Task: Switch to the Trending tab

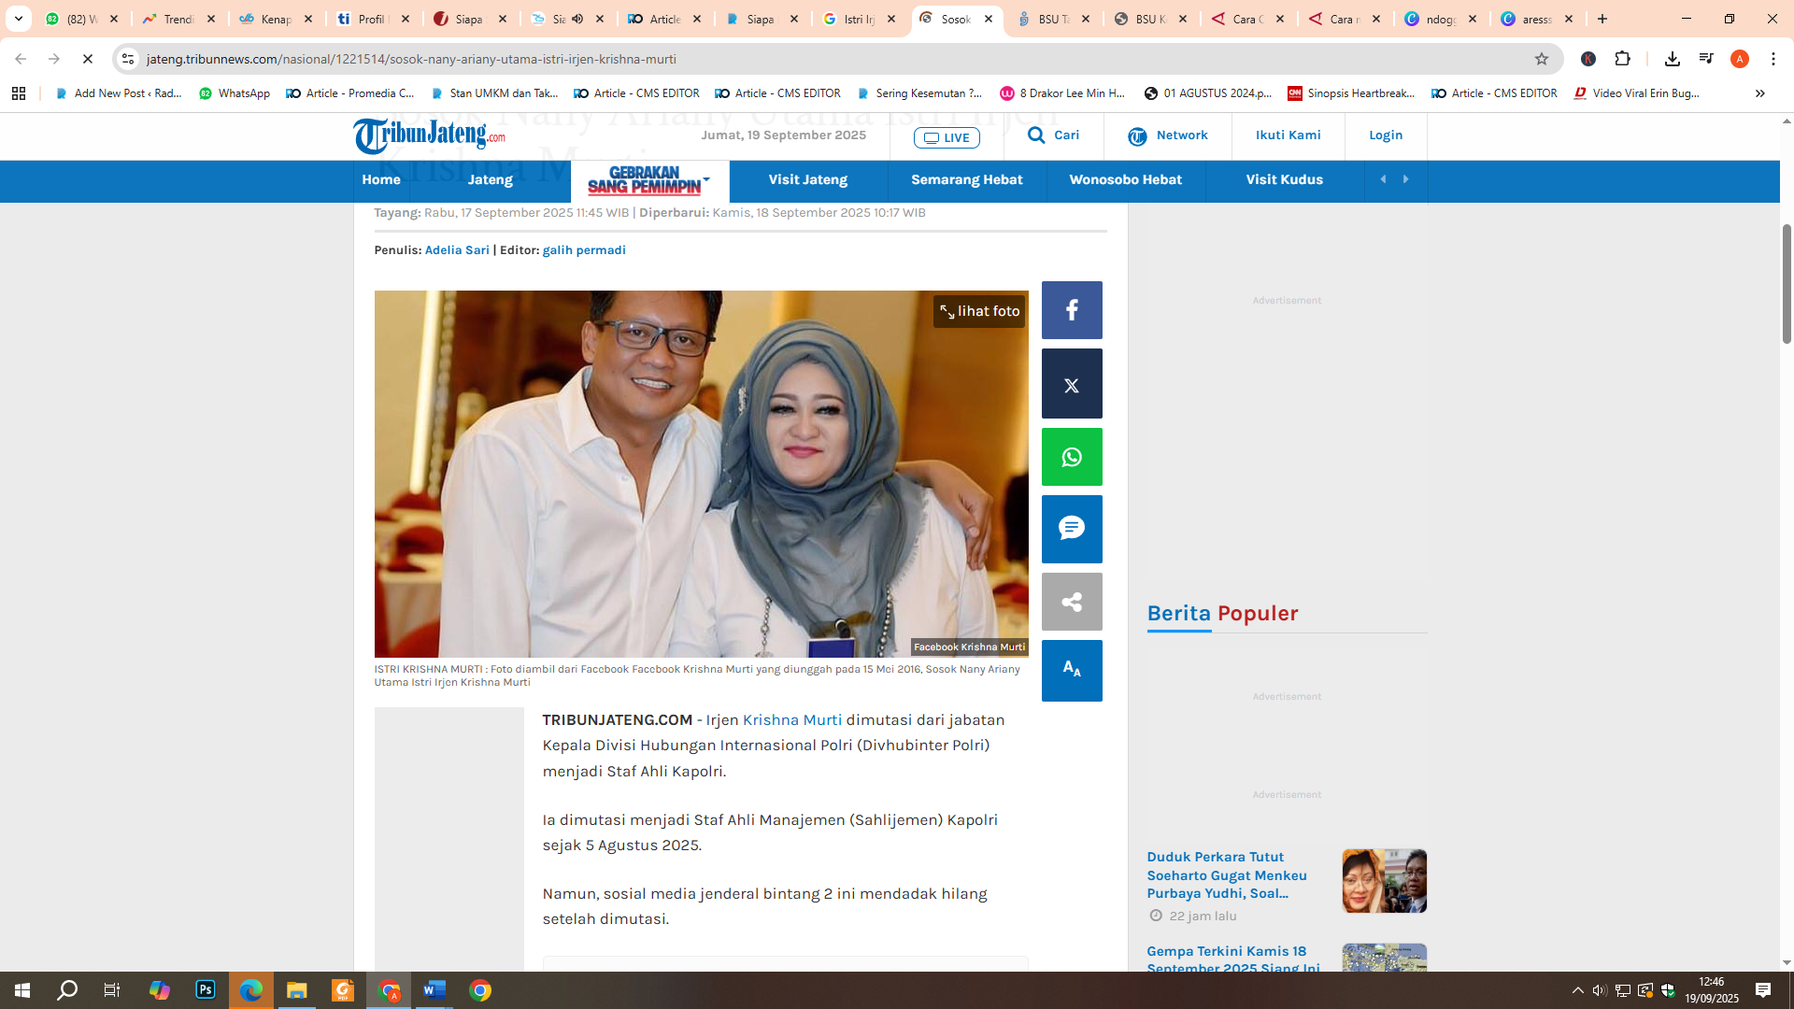Action: 178,19
